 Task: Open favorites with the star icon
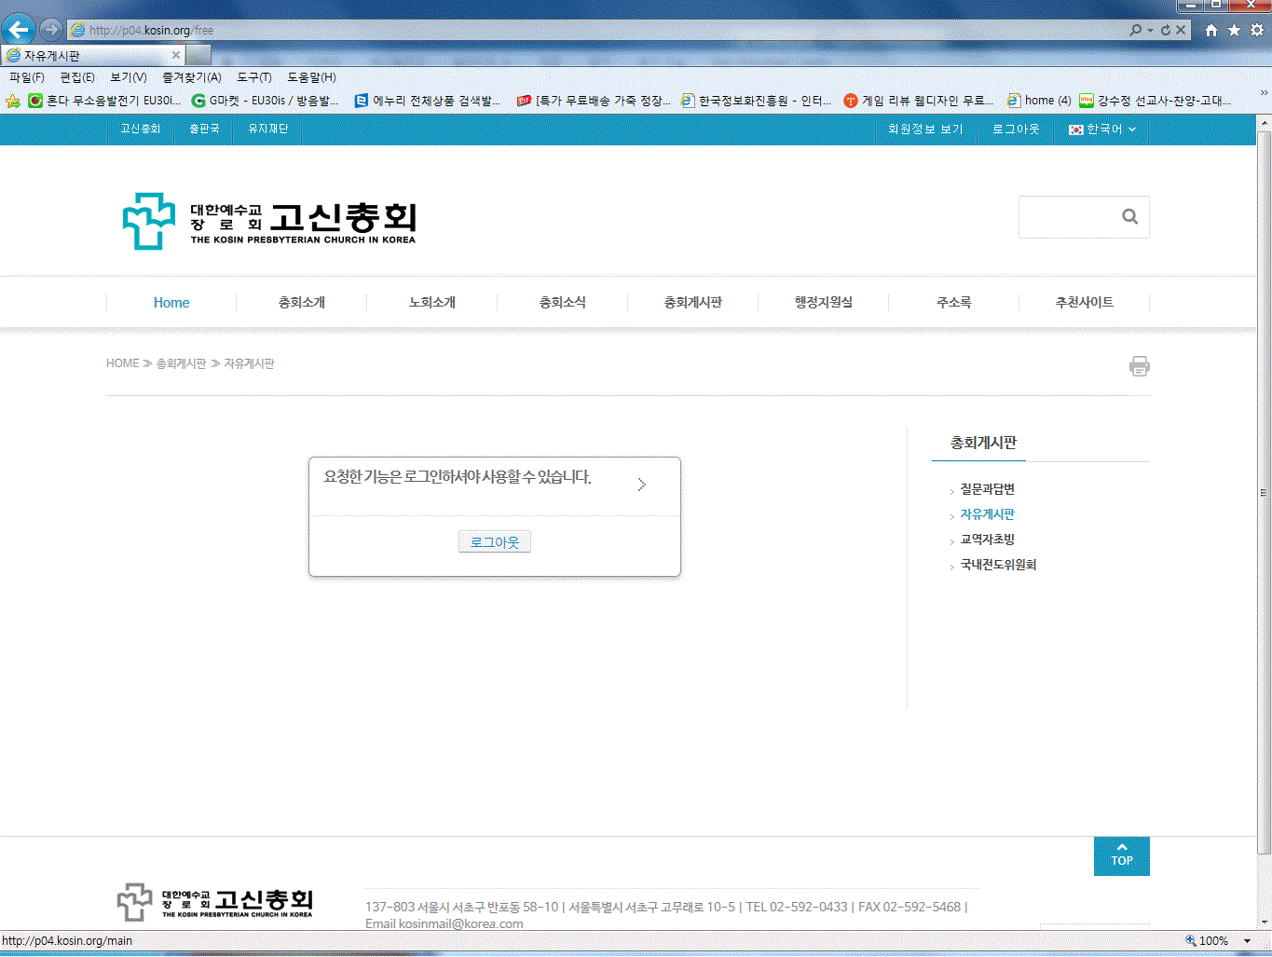[1234, 30]
